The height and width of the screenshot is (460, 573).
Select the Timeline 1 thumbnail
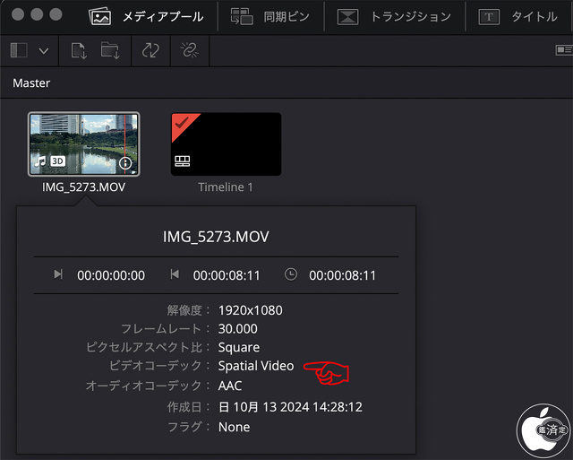pyautogui.click(x=227, y=144)
